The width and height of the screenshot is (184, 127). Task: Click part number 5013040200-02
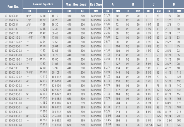13,51
